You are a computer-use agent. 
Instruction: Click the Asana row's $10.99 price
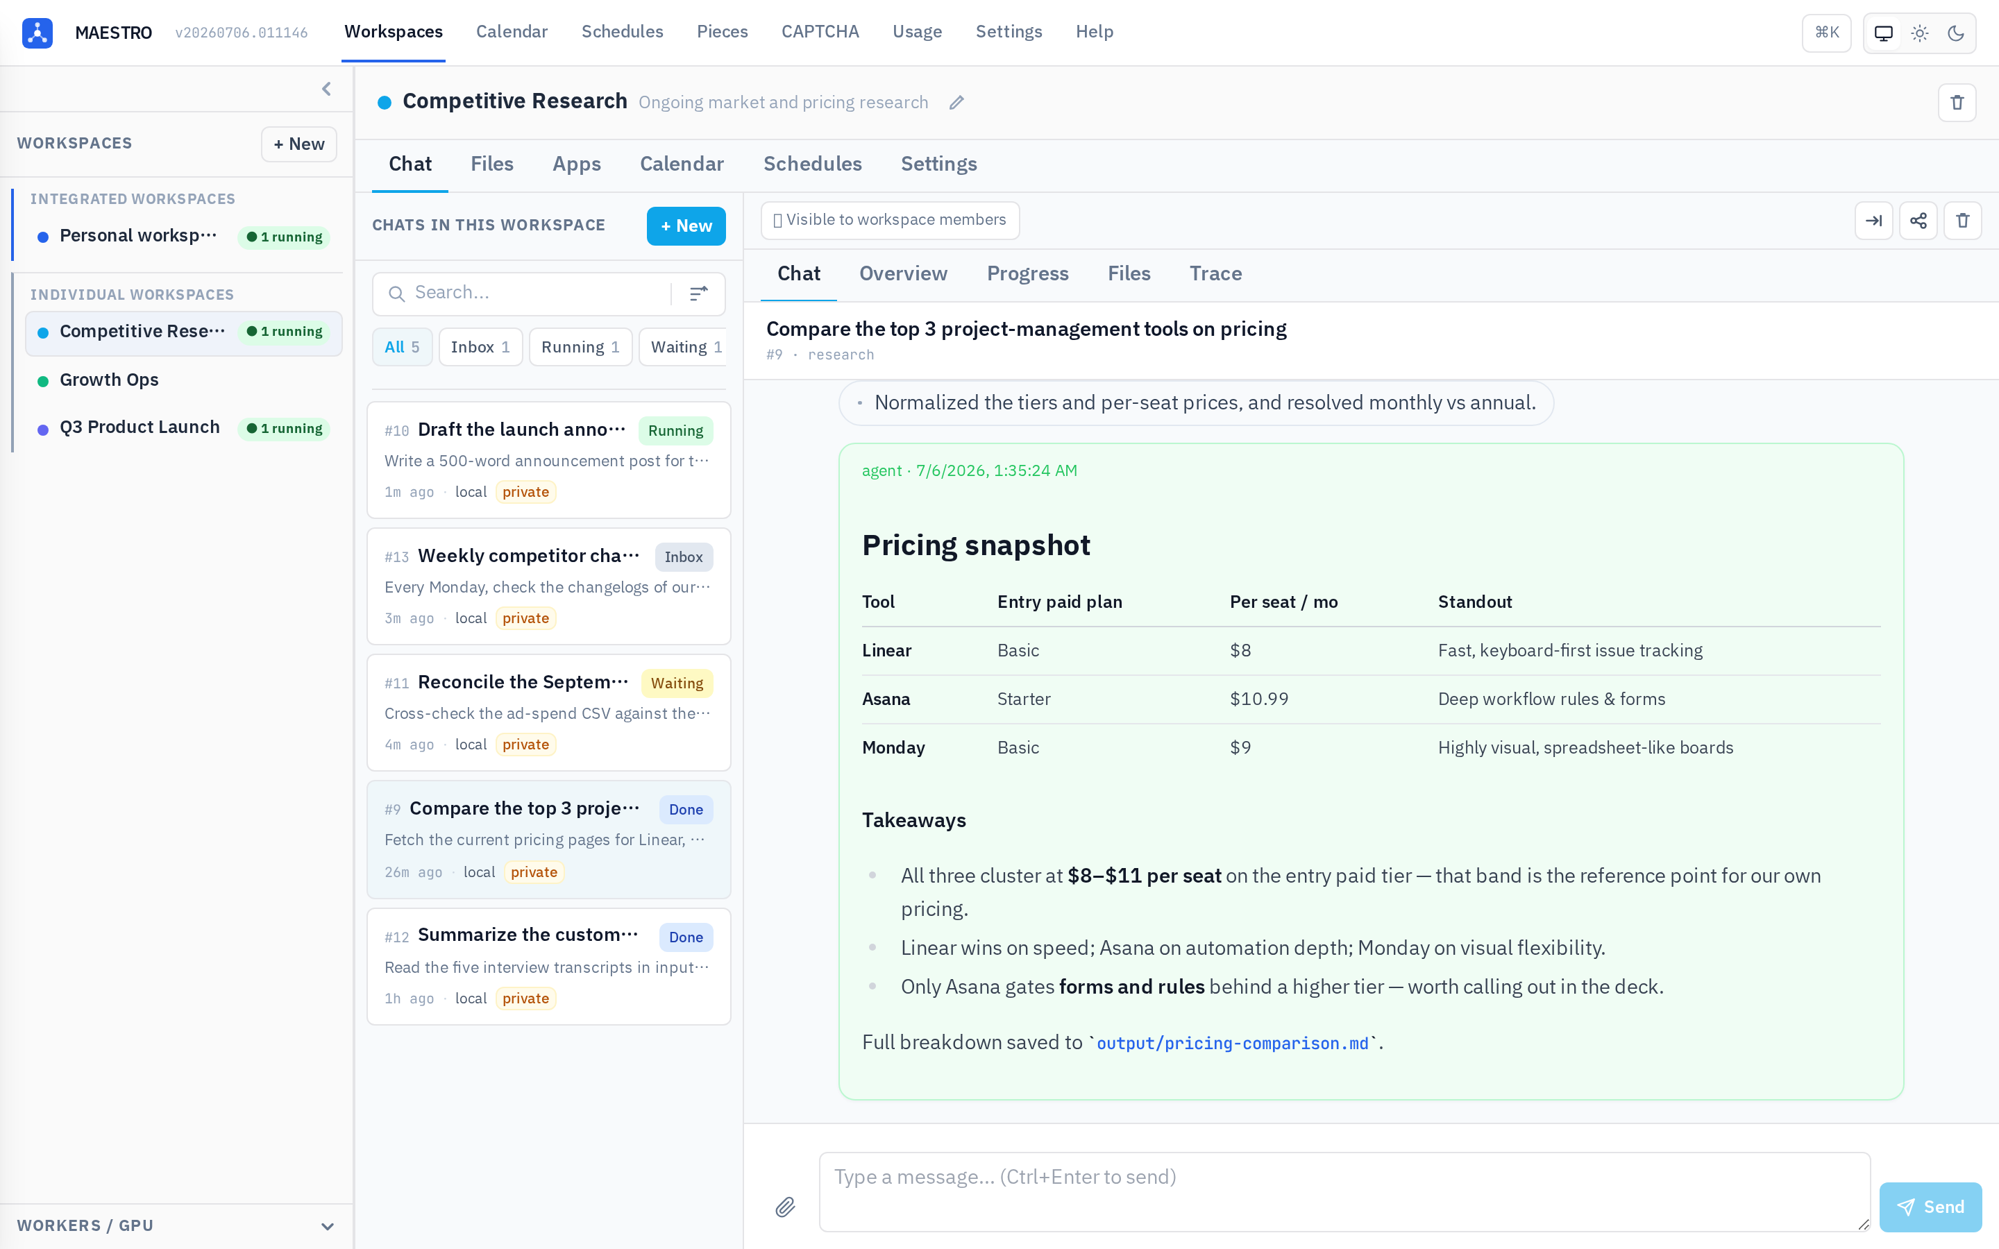(1259, 699)
